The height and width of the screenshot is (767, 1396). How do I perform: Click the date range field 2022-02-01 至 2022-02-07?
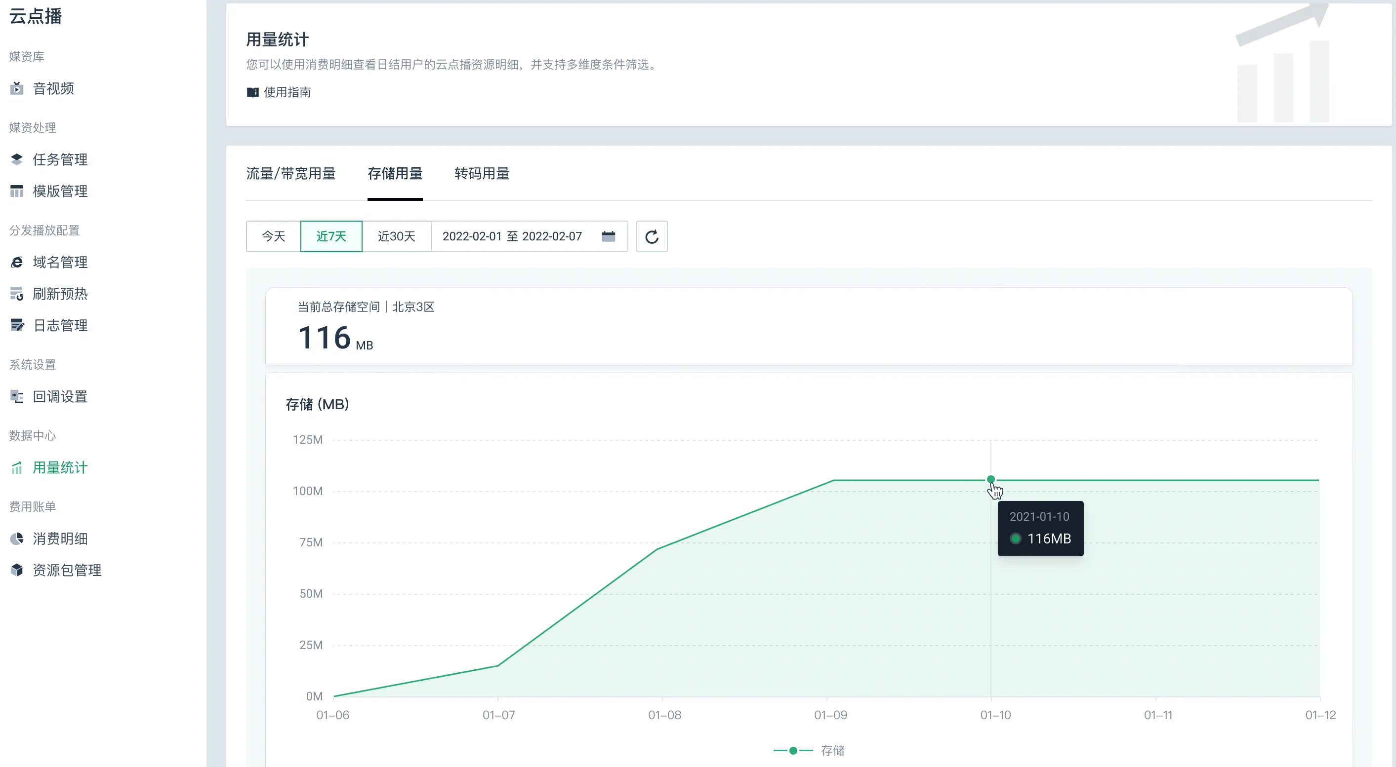coord(530,236)
